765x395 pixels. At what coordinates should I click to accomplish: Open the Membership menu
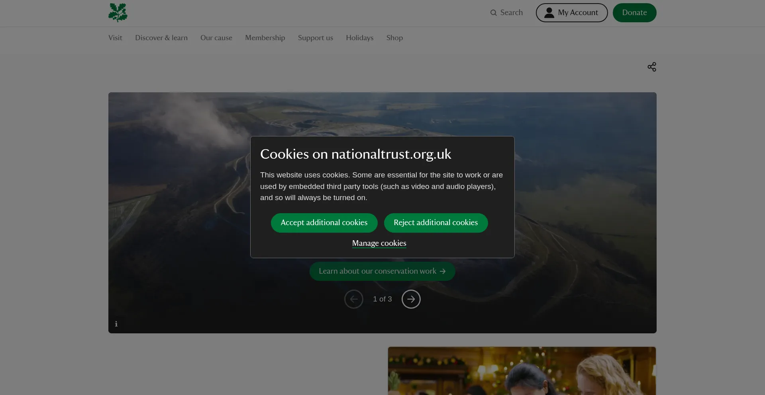[x=265, y=38]
